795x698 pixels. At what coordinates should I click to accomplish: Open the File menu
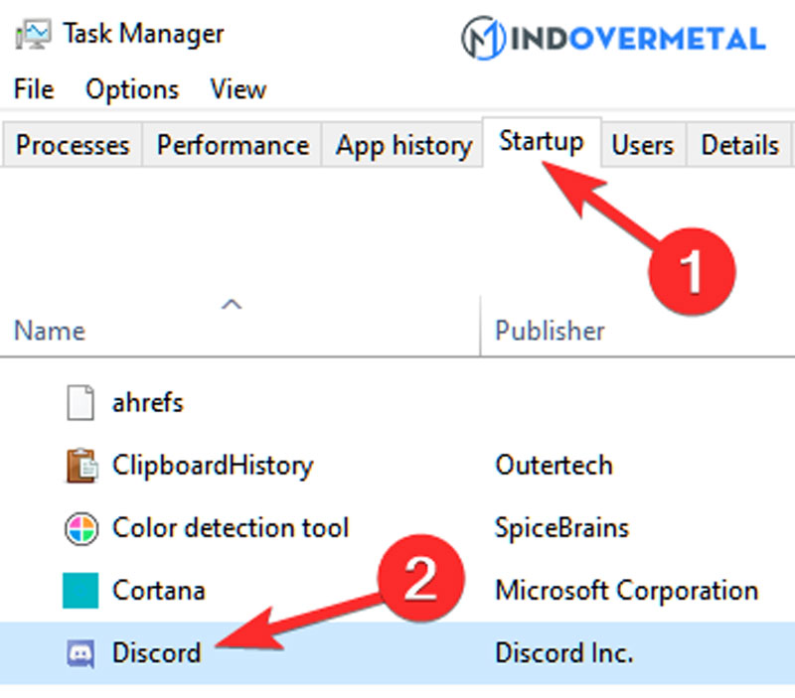click(33, 89)
